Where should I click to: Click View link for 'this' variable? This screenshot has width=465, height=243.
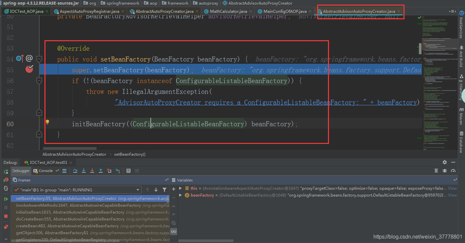[452, 188]
